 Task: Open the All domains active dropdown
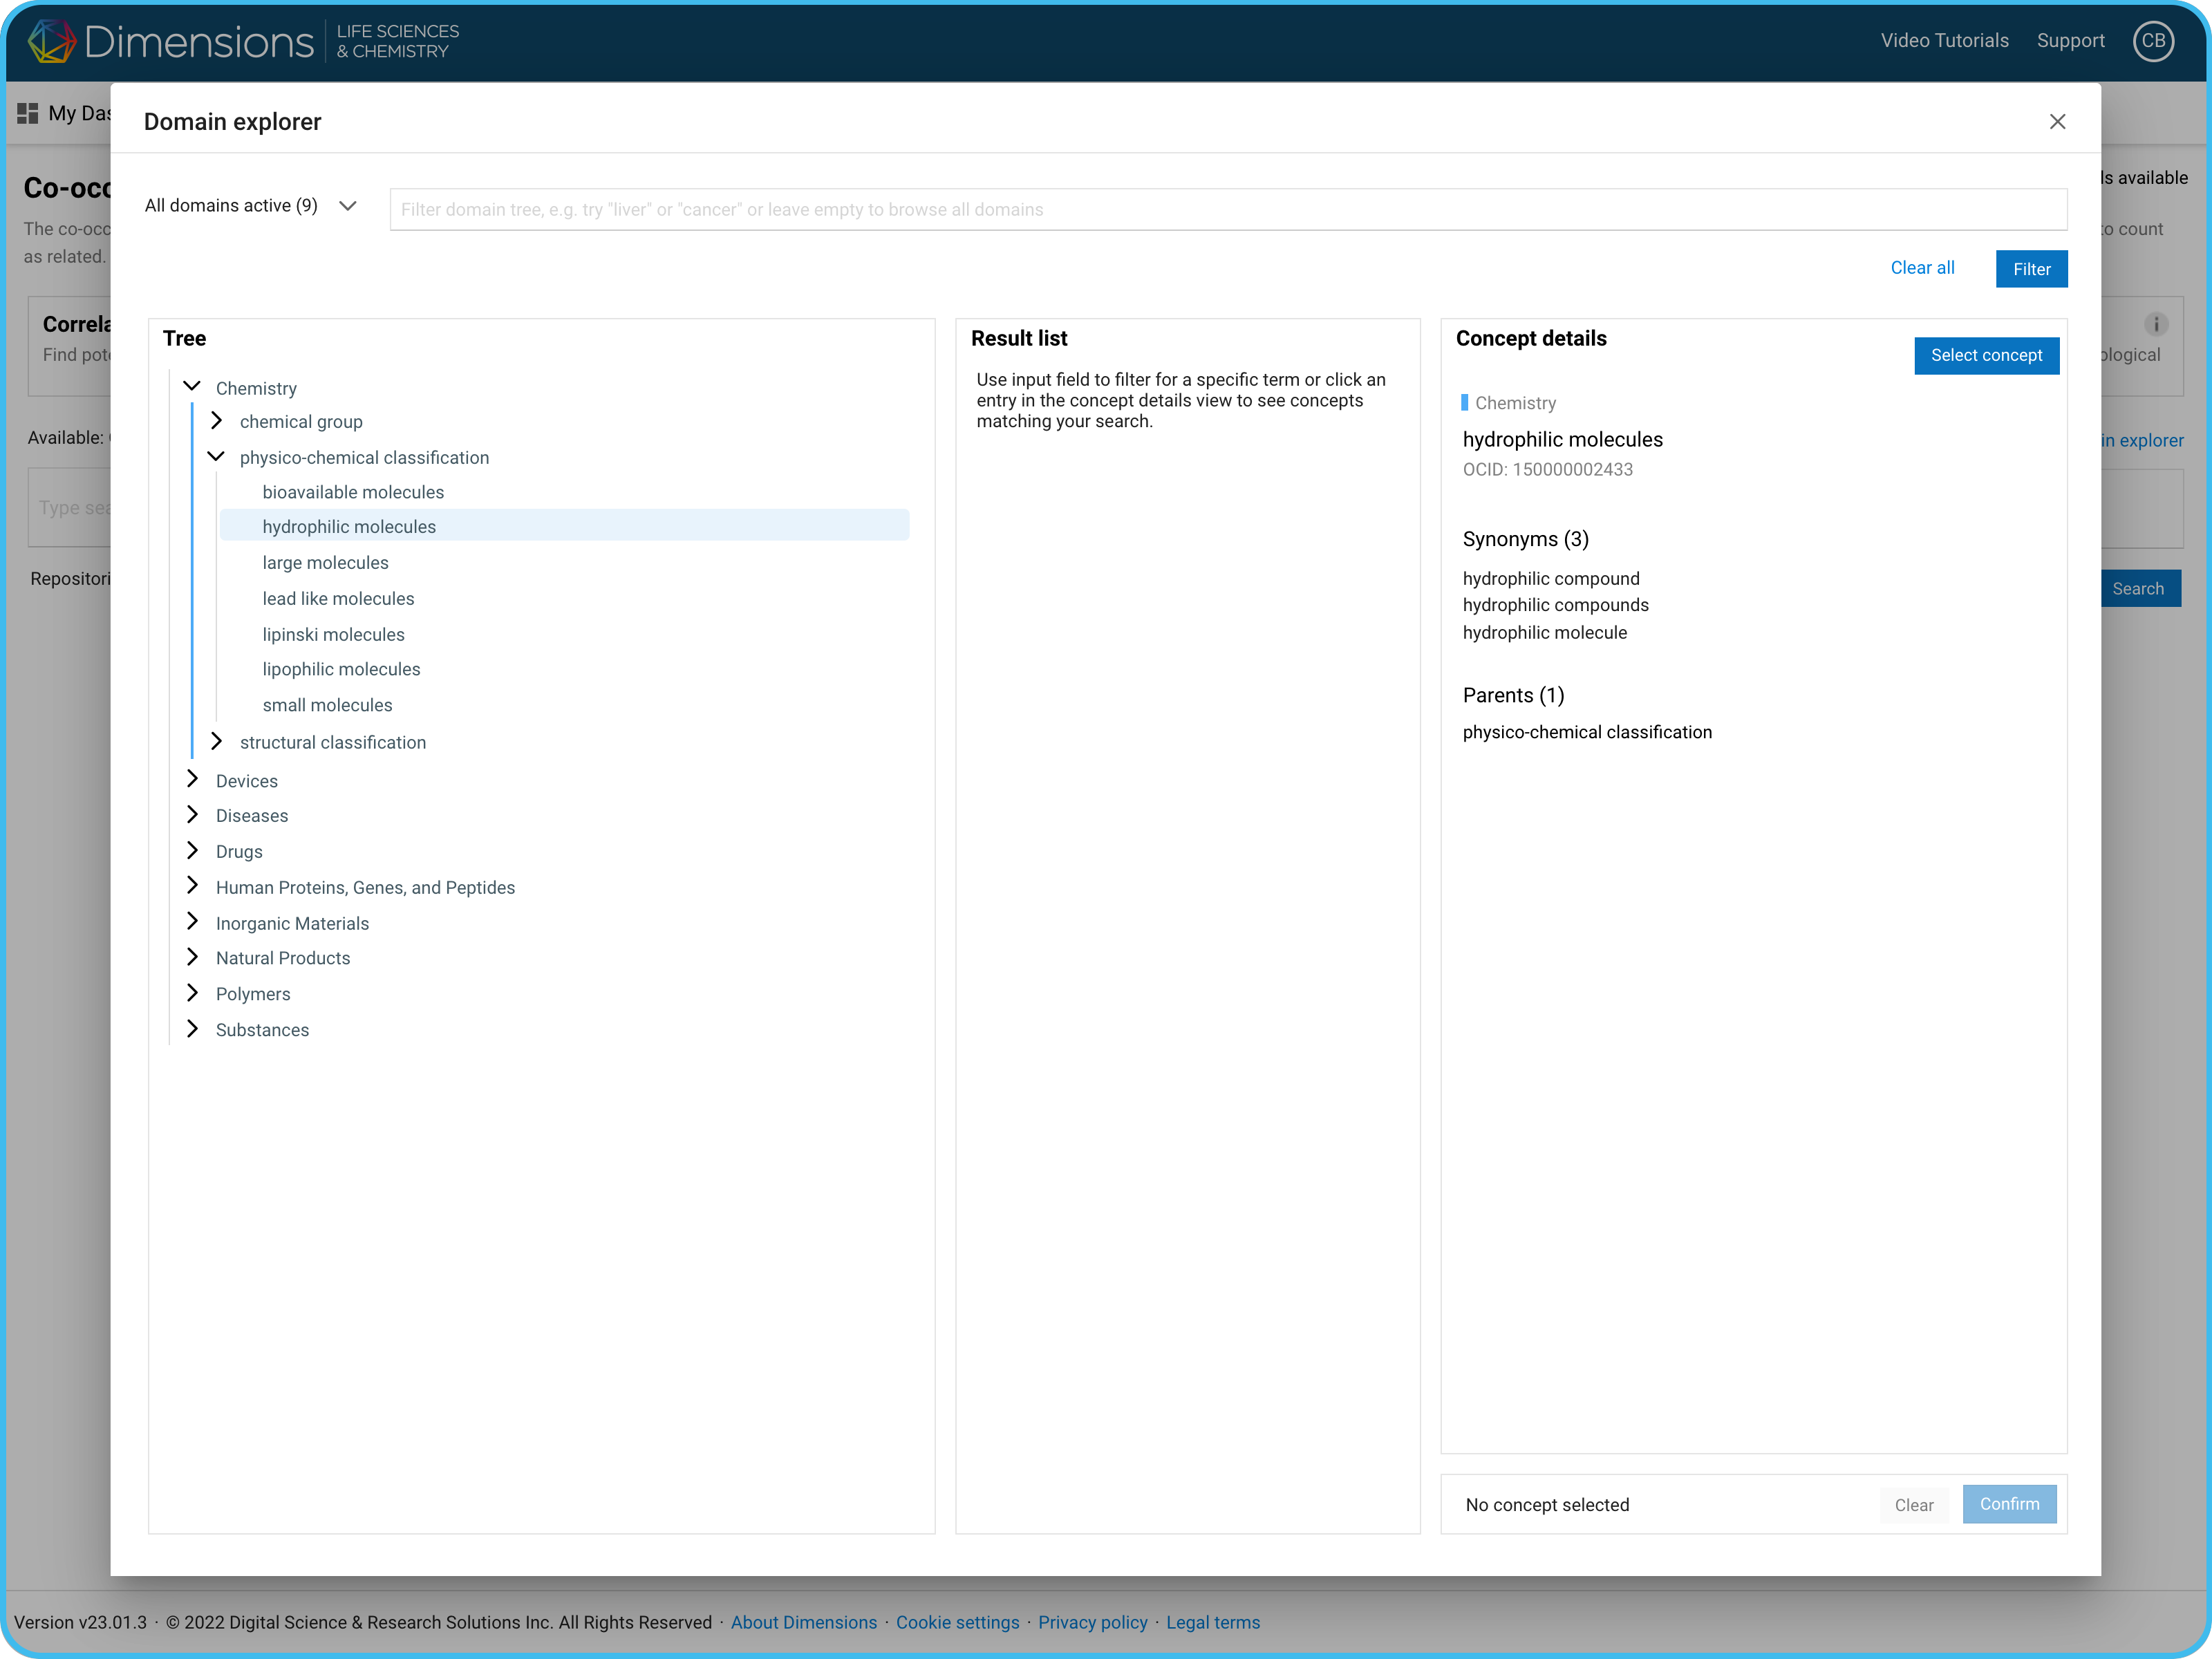[x=251, y=206]
